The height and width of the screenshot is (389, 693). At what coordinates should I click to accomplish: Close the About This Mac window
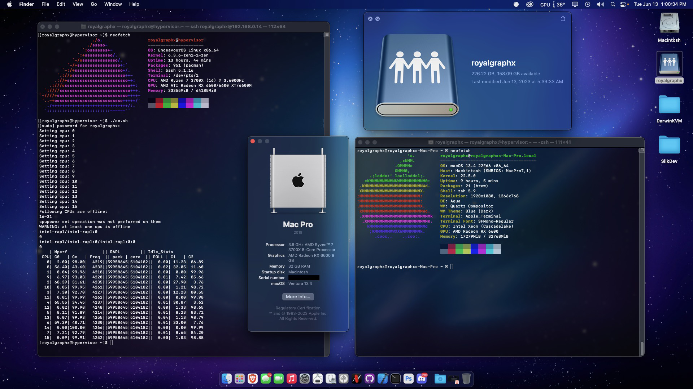pos(253,141)
